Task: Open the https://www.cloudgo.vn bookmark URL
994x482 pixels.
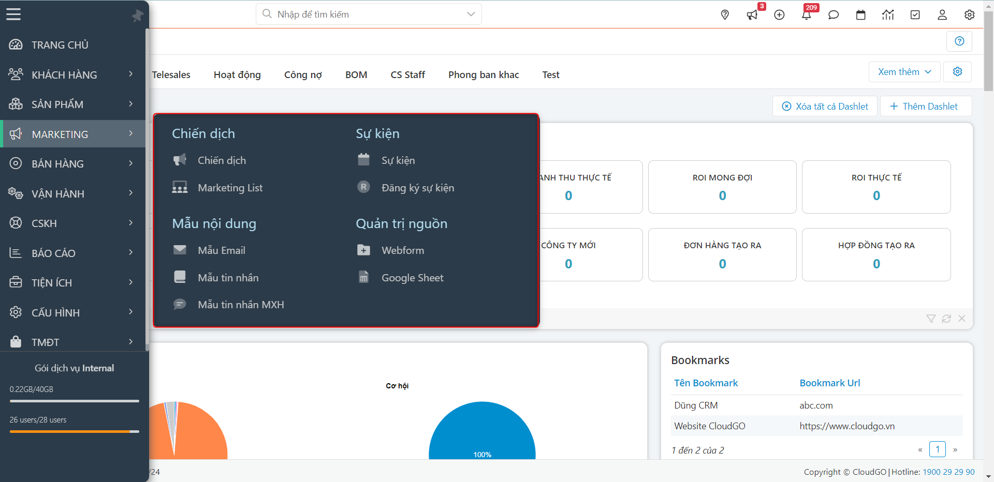Action: 847,426
